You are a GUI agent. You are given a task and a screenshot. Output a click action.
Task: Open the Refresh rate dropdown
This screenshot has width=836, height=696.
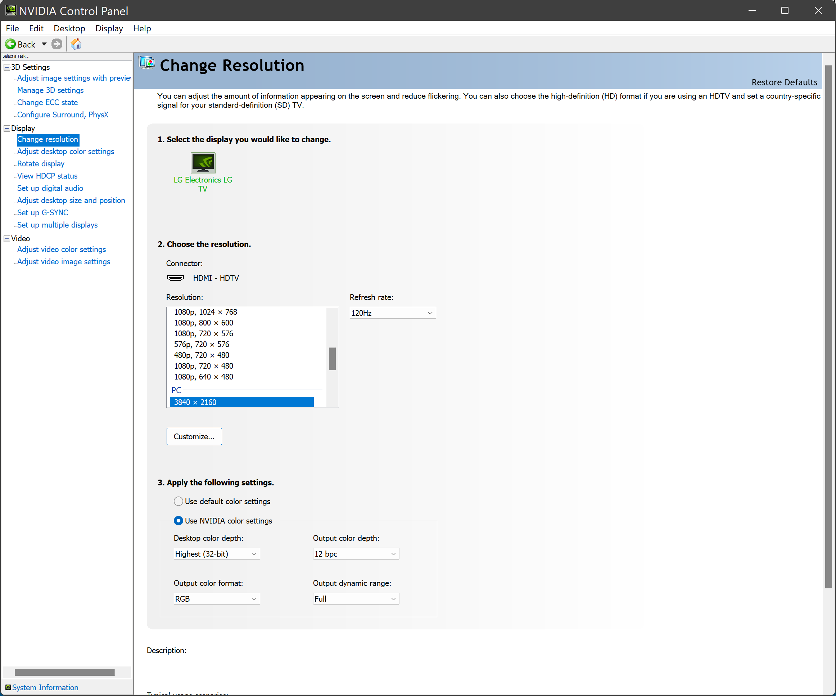pos(392,313)
